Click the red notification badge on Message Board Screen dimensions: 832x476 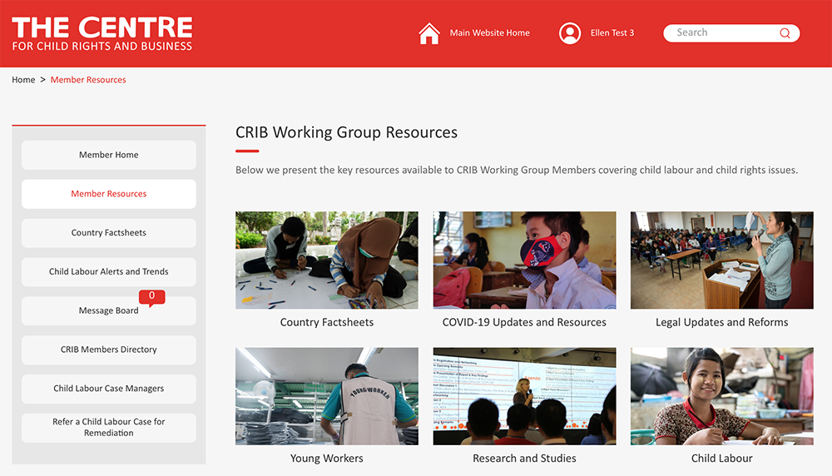(x=151, y=296)
